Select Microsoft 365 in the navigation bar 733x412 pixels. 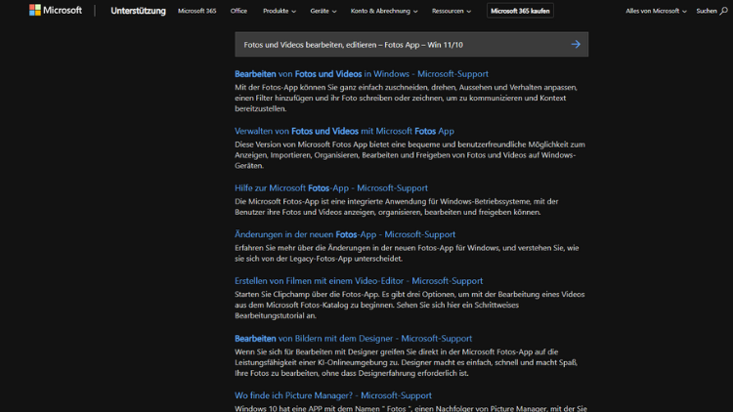(x=197, y=11)
